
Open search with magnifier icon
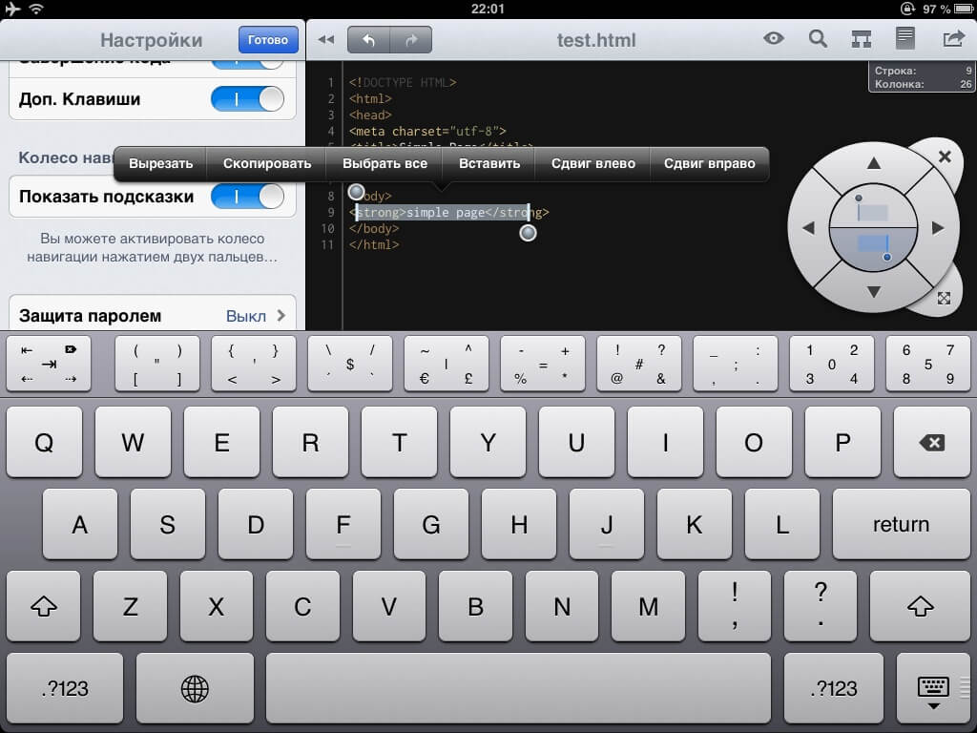[818, 39]
